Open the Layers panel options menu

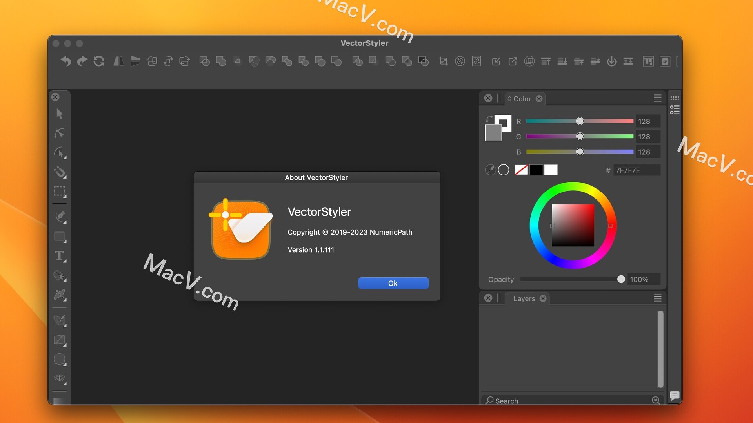tap(658, 298)
